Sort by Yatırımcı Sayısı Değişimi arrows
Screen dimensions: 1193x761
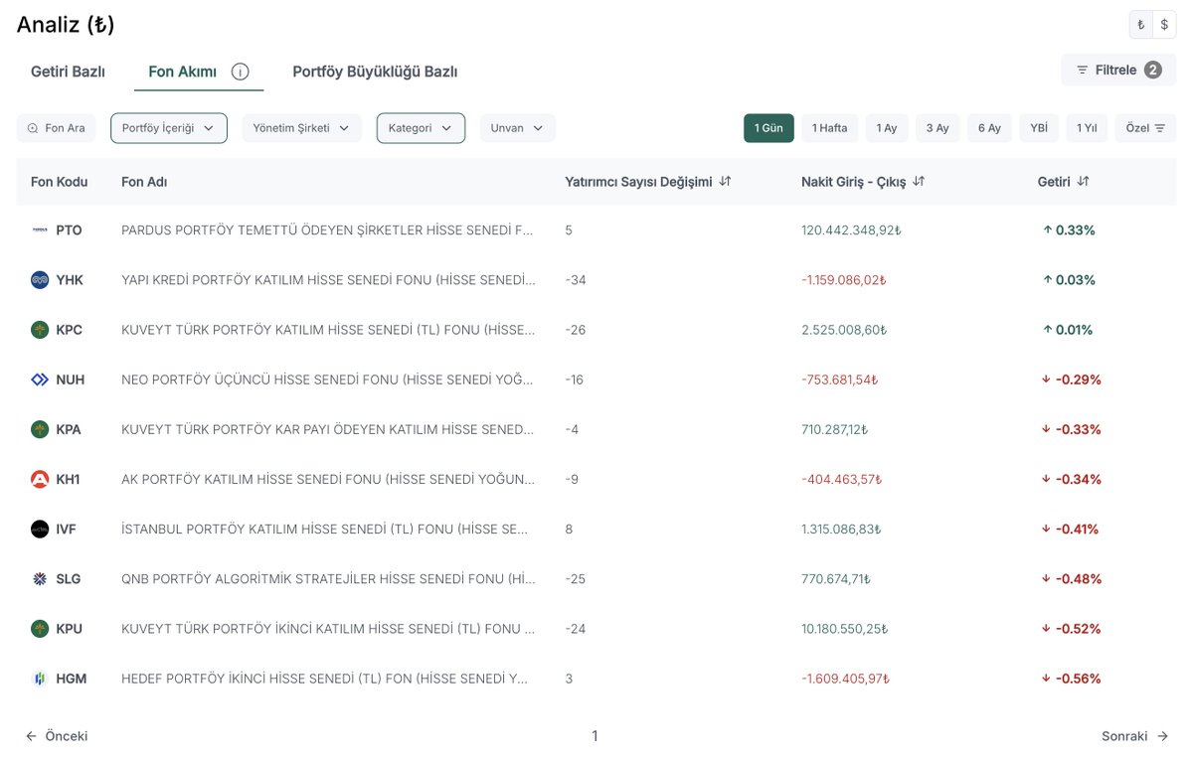[726, 182]
